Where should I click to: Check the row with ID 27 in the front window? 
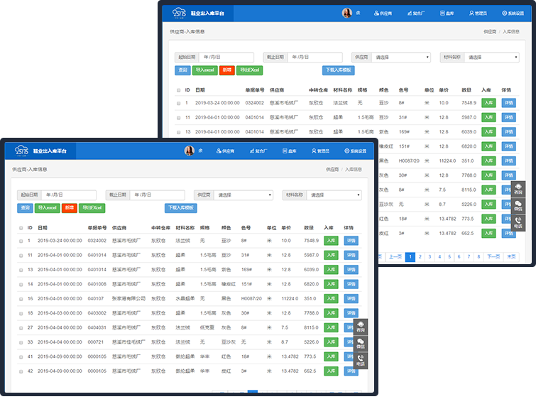pos(21,327)
